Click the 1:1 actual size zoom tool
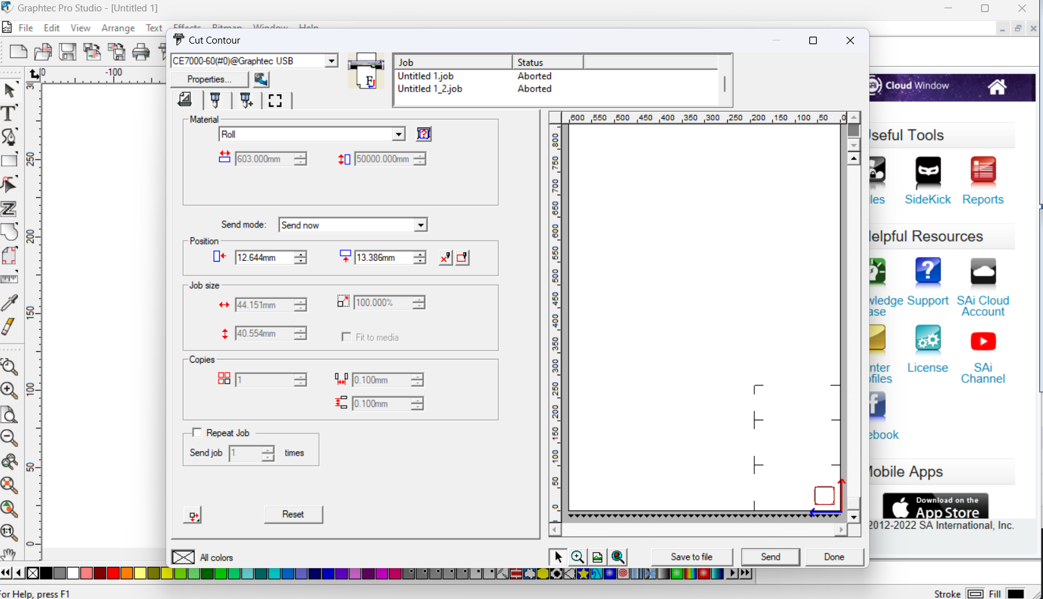 point(9,533)
